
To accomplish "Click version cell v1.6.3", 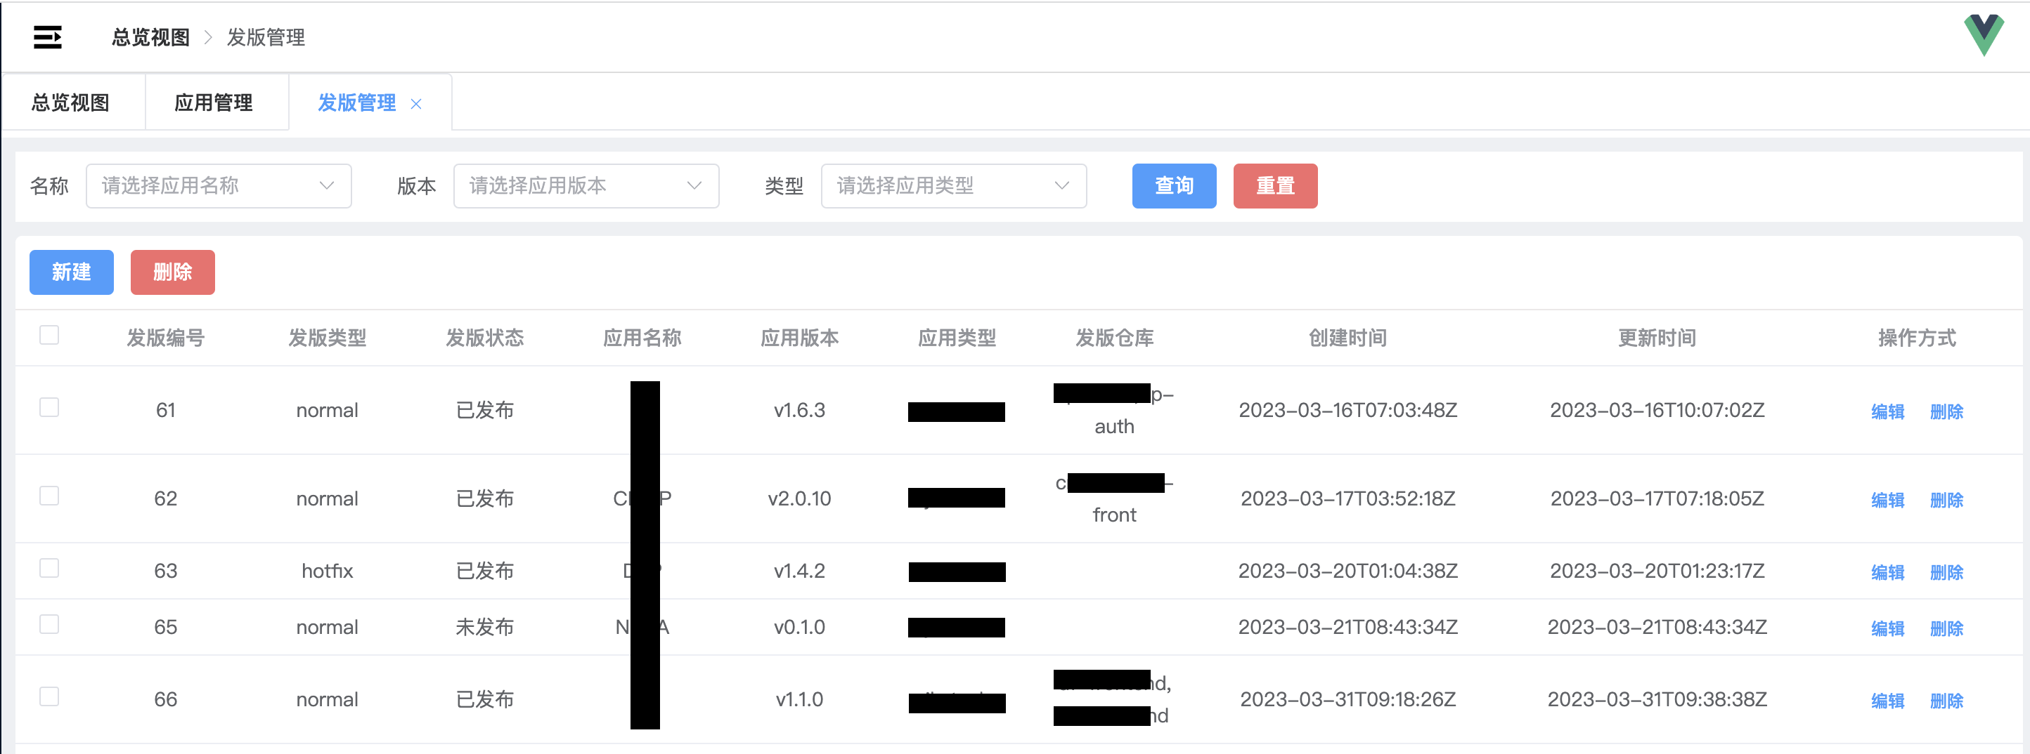I will click(799, 410).
